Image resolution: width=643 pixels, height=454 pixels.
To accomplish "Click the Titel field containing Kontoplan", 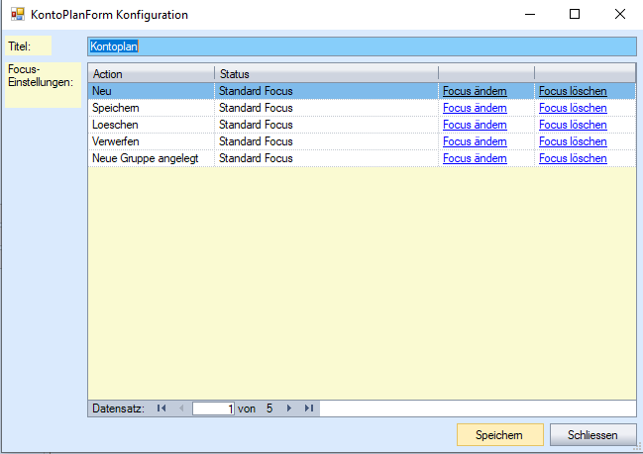I will tap(361, 46).
